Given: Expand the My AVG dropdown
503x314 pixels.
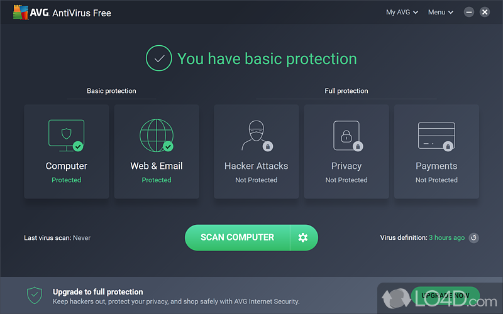Looking at the screenshot, I should coord(402,12).
